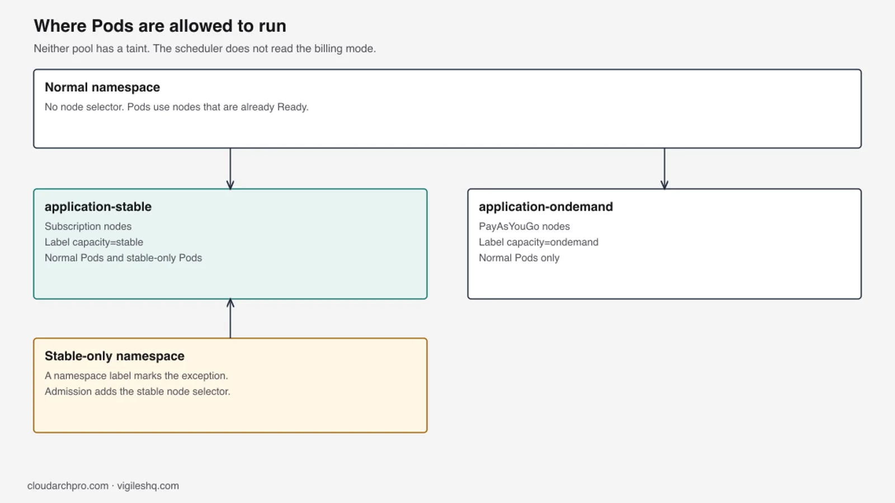The width and height of the screenshot is (895, 503).
Task: Click the 'Stable-only namespace' heading
Action: coord(115,356)
